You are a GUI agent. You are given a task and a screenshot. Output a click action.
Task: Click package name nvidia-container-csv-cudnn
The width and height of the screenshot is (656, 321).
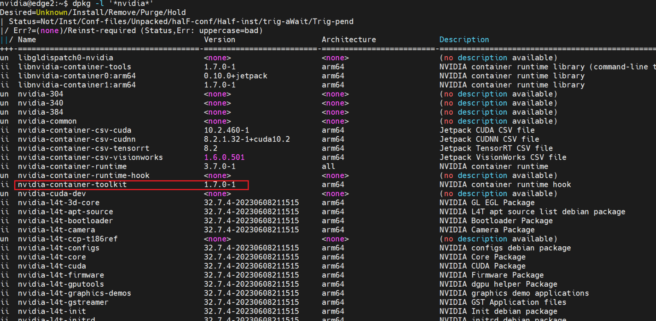click(77, 139)
